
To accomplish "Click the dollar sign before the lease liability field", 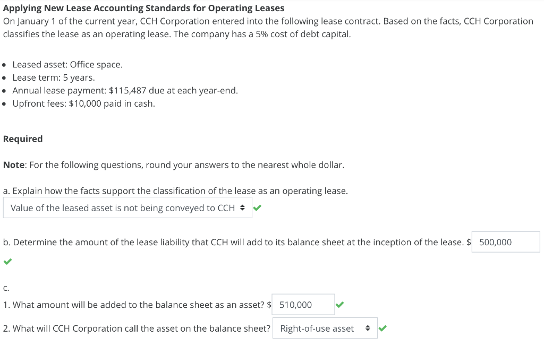I will click(467, 242).
